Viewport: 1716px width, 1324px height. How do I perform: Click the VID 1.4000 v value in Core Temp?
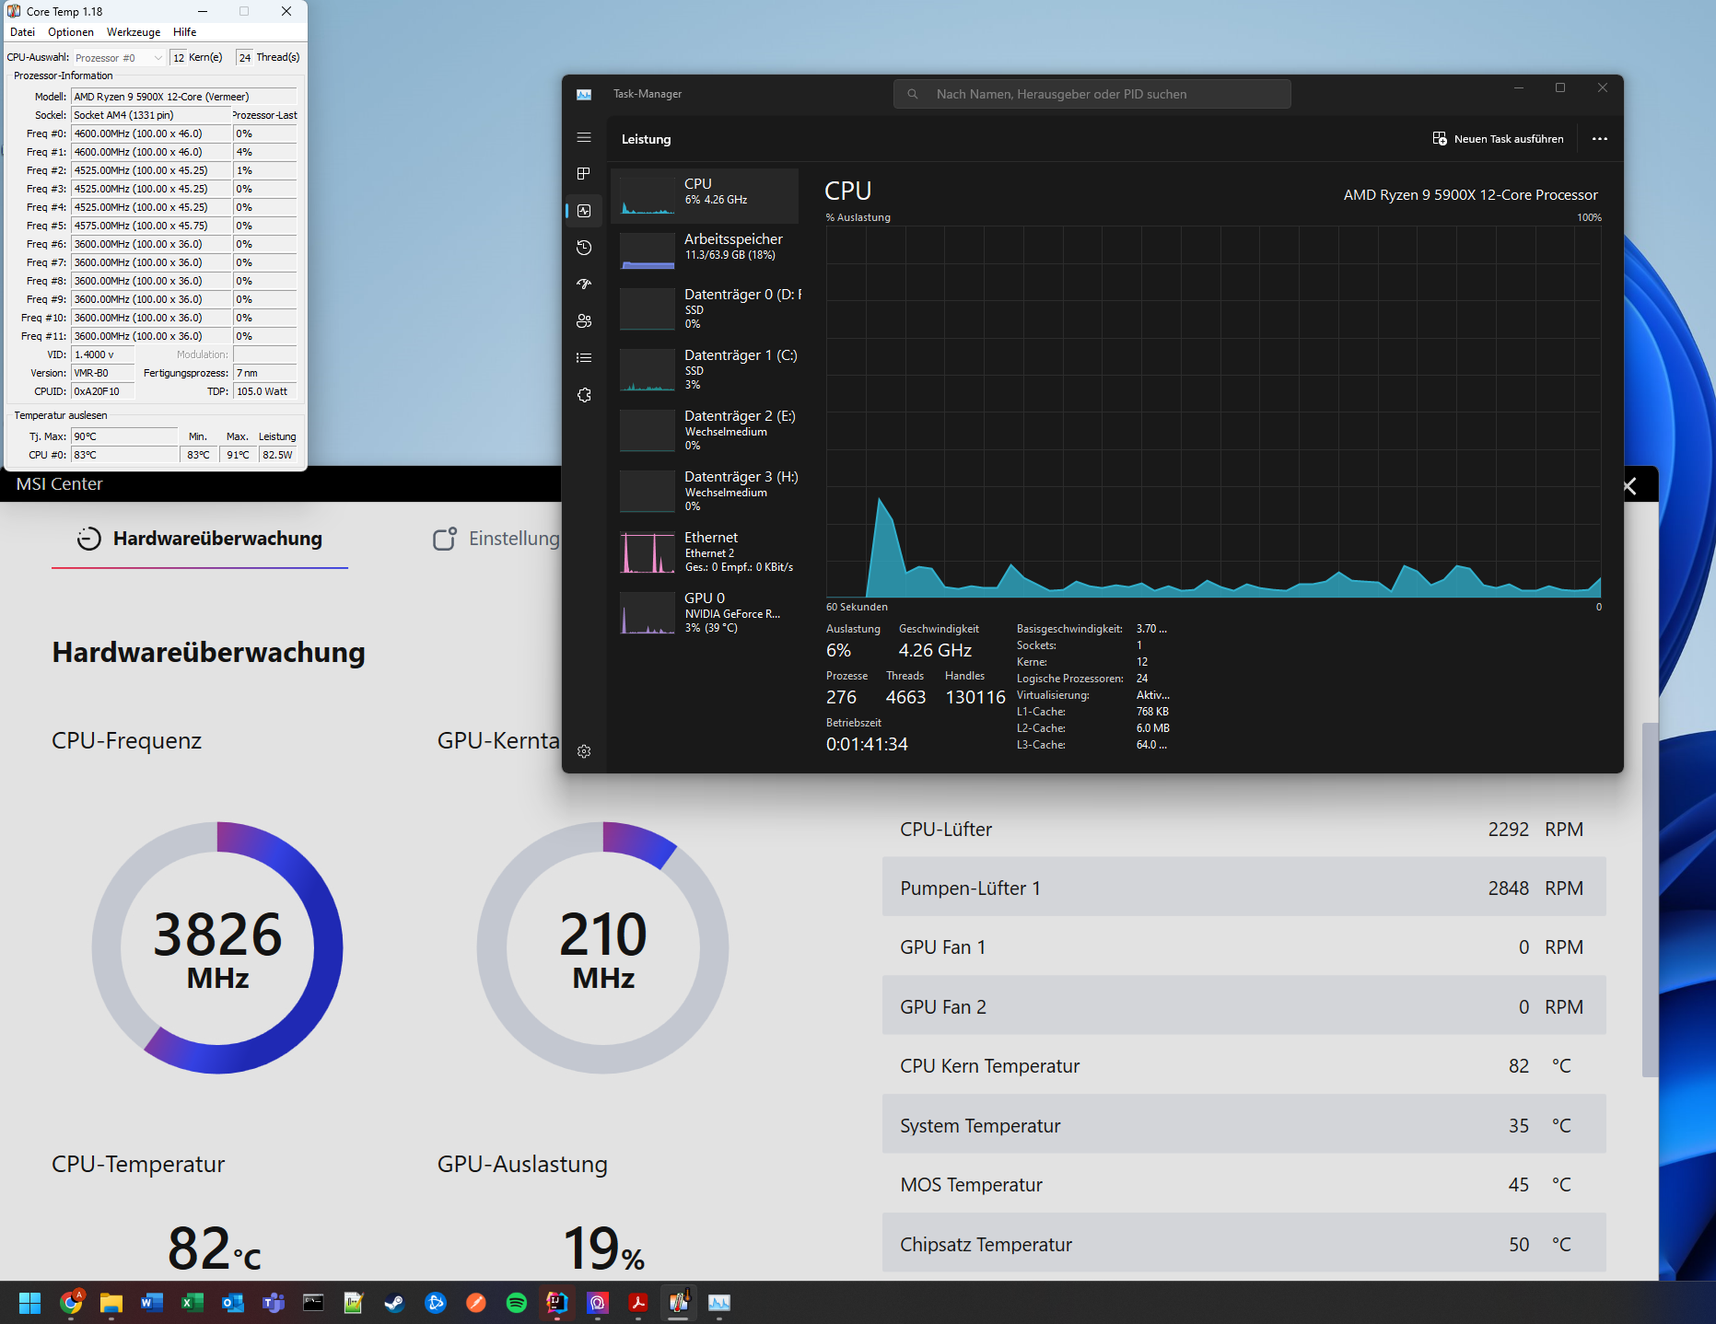click(x=103, y=354)
